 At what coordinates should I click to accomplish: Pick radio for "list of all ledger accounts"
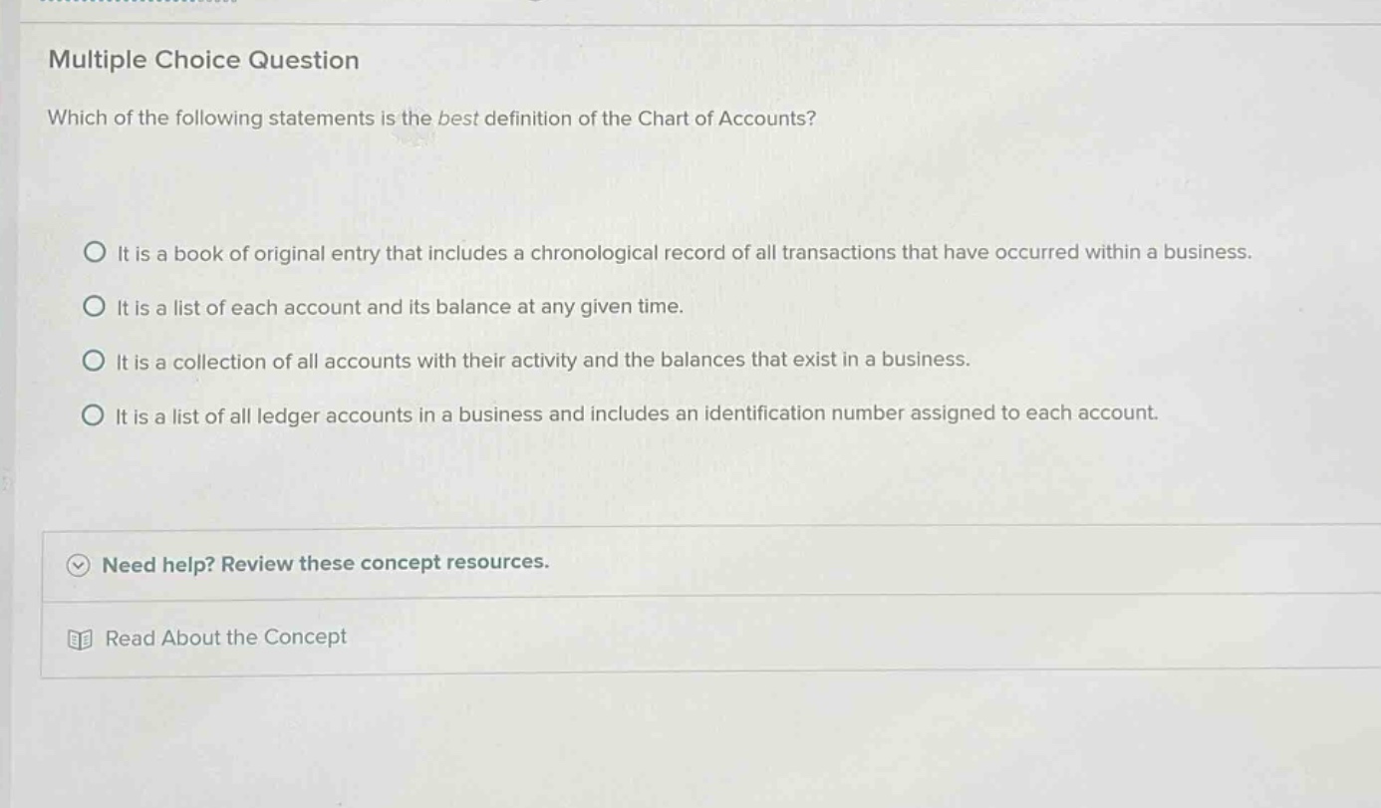[93, 414]
